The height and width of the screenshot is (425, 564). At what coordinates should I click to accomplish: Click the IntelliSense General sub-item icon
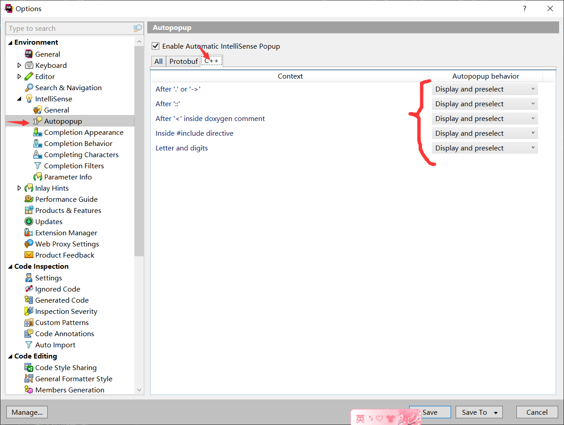tap(37, 110)
